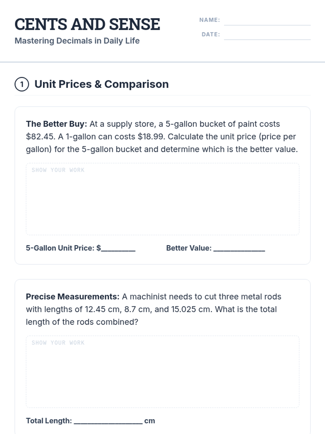Click the bold "Precise Measurements:" label
This screenshot has width=325, height=434.
72,297
